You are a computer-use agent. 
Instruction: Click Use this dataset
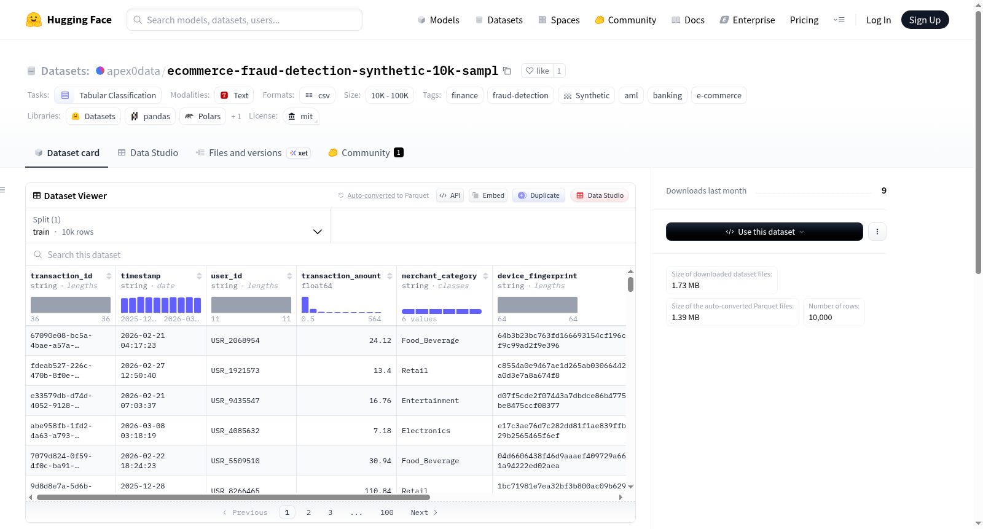tap(764, 232)
